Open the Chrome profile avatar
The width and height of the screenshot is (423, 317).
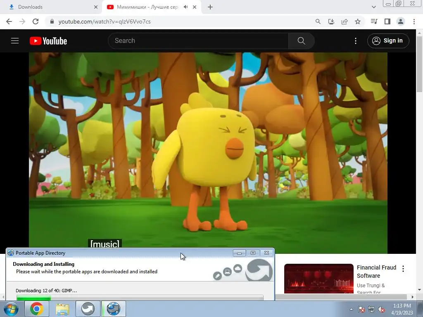tap(401, 21)
